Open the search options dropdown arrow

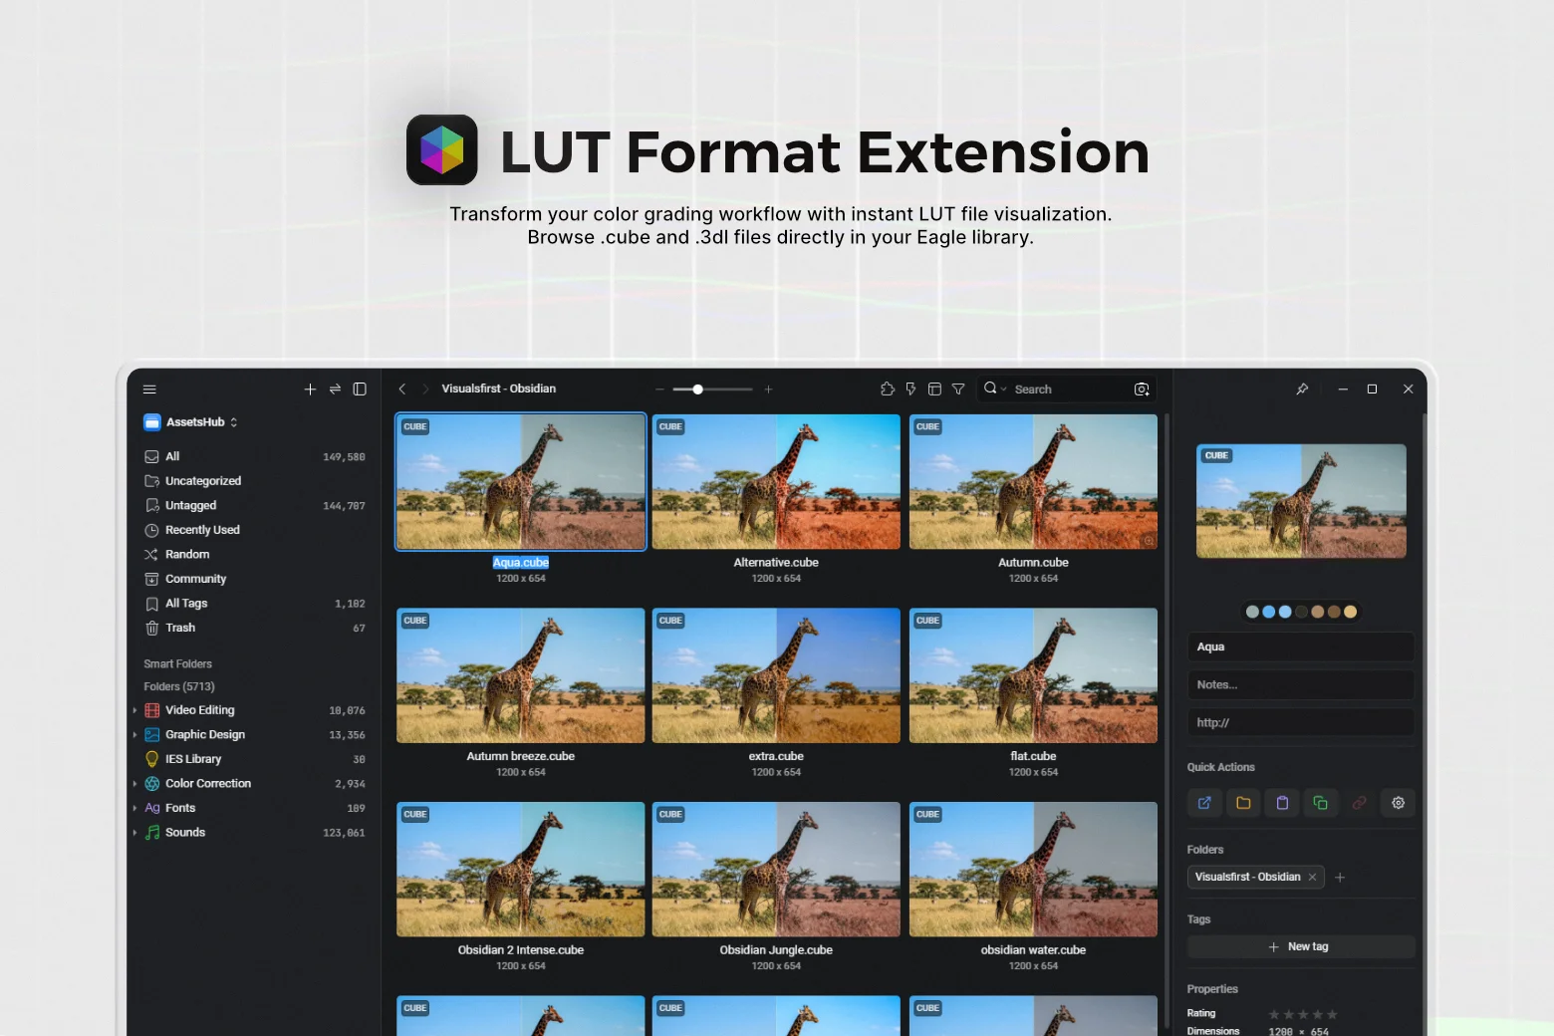(x=1003, y=389)
